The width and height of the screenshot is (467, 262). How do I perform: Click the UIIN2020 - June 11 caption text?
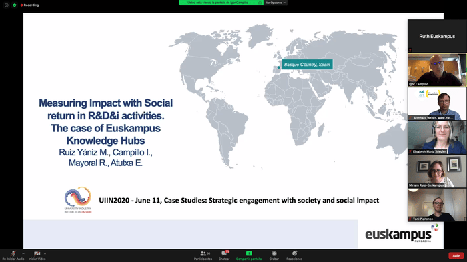click(239, 201)
